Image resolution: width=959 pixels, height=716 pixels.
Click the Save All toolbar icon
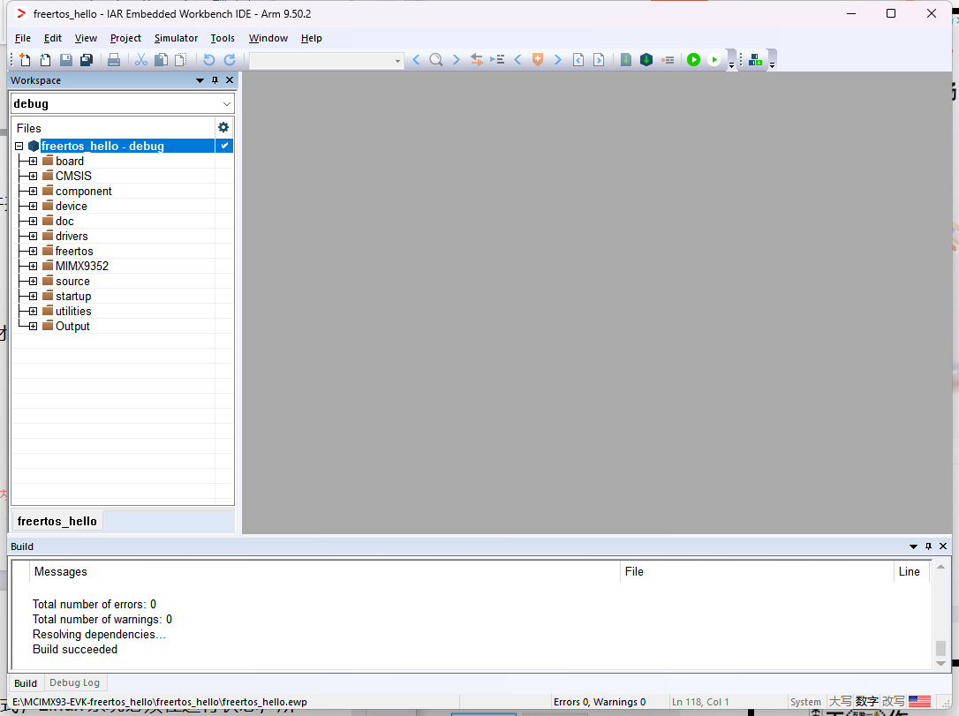click(x=87, y=60)
